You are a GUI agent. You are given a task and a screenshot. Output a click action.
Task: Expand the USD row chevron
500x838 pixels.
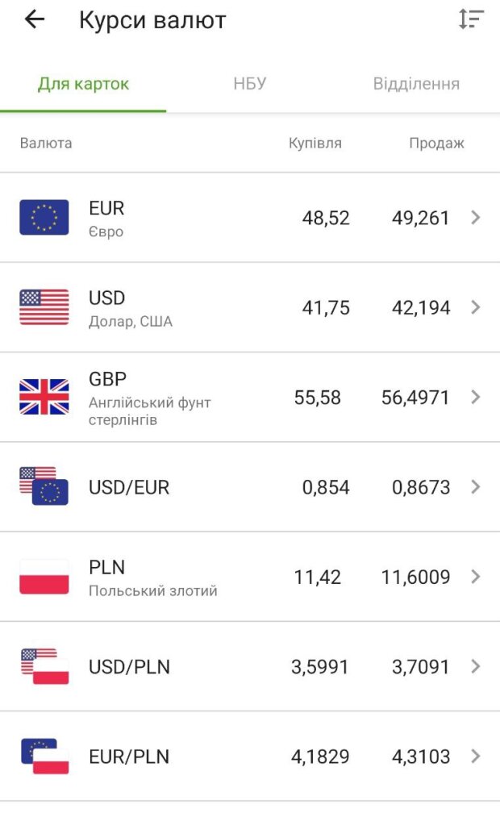(x=476, y=307)
